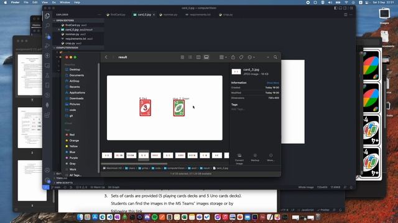
Task: Open the Finder search magnifier
Action: 275,57
